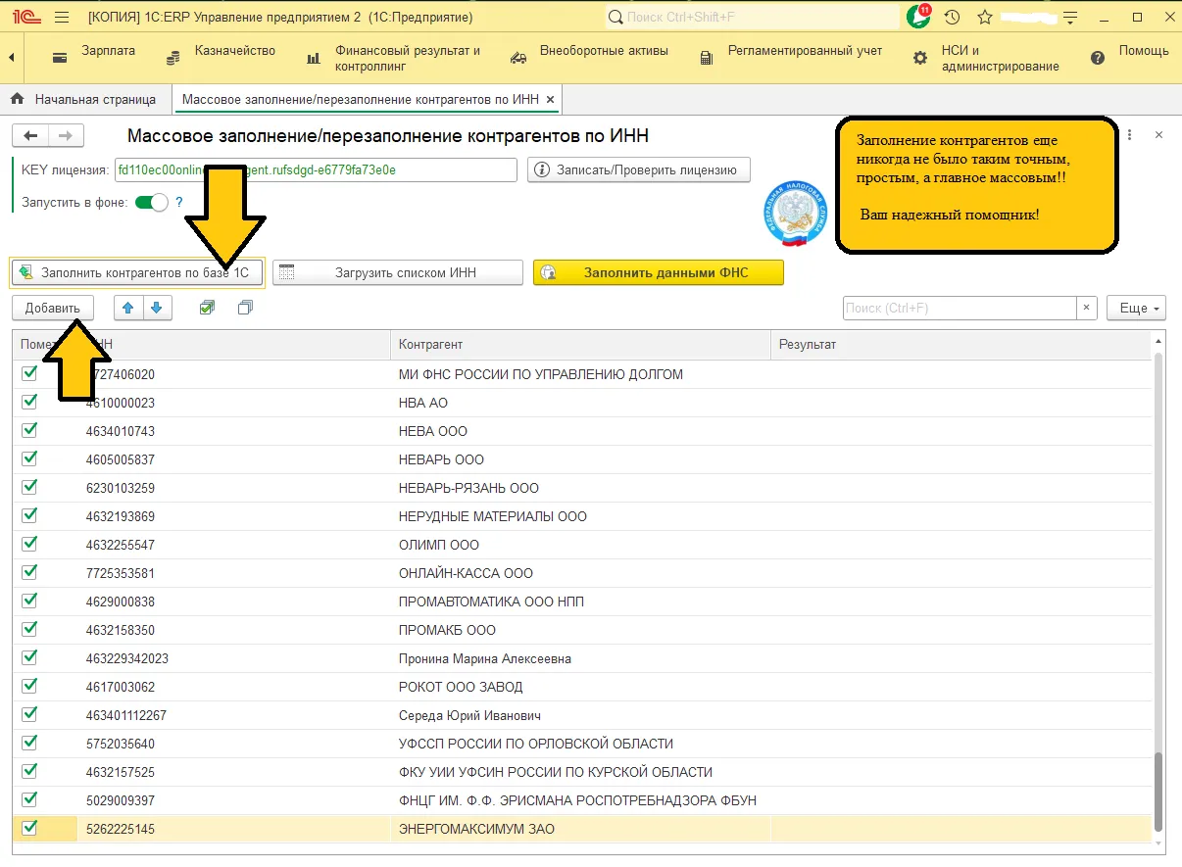Click the Заполнить данными ФНС button
The width and height of the screenshot is (1182, 867).
(x=659, y=272)
